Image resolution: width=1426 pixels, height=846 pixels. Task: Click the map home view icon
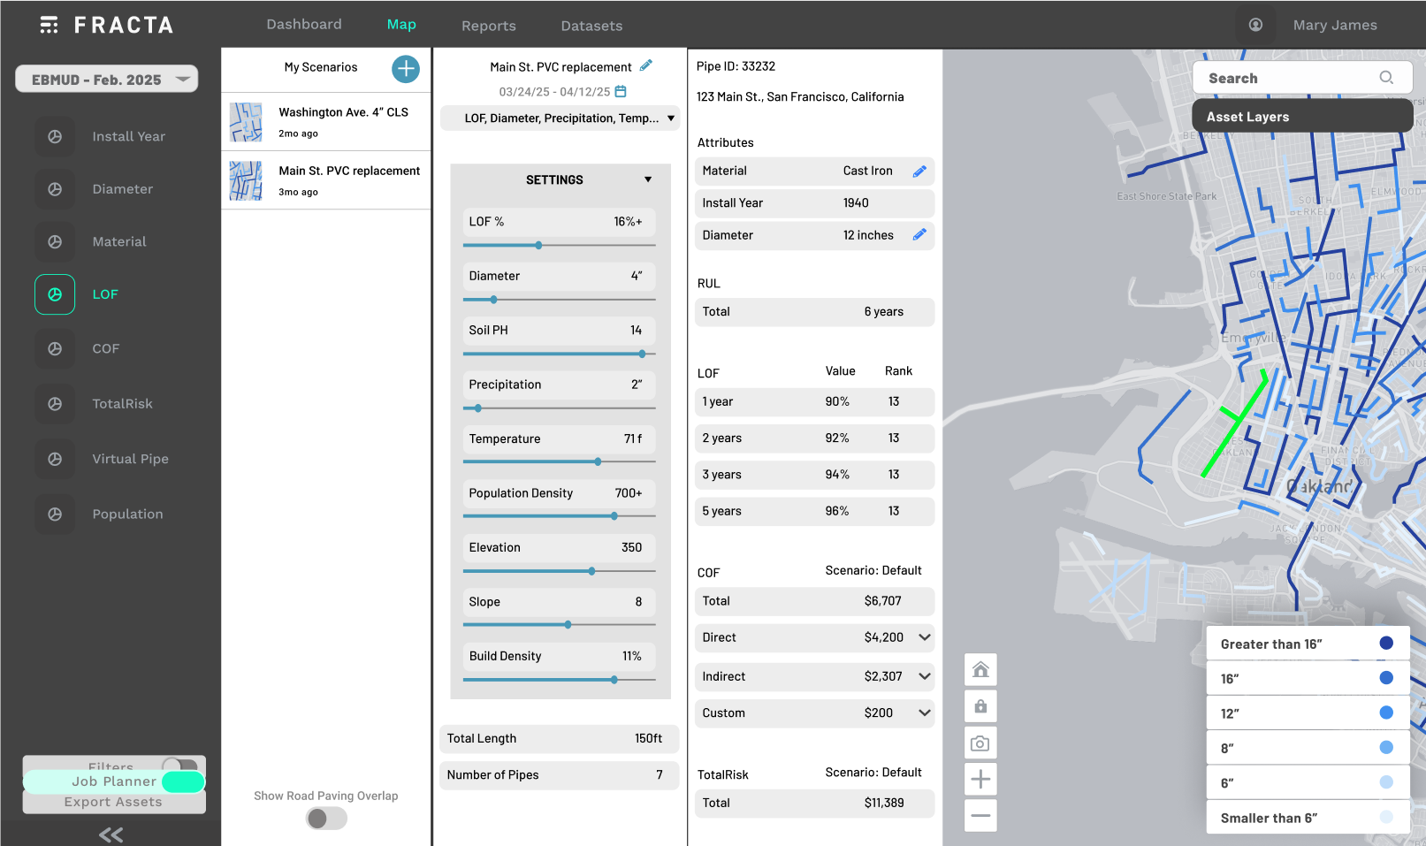(980, 670)
